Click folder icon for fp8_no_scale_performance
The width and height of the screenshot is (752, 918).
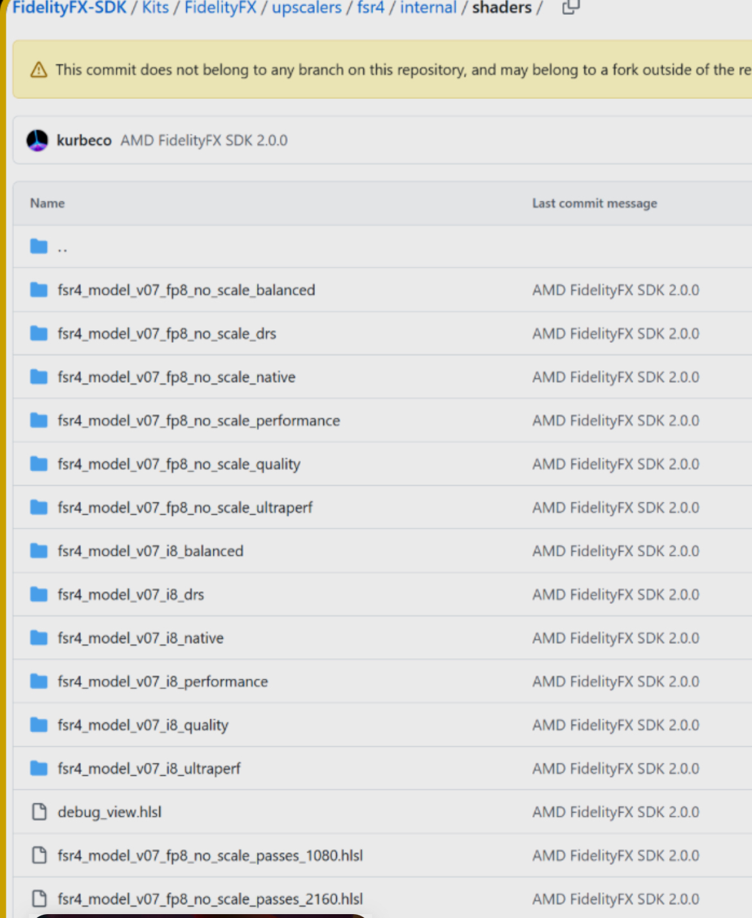click(39, 420)
